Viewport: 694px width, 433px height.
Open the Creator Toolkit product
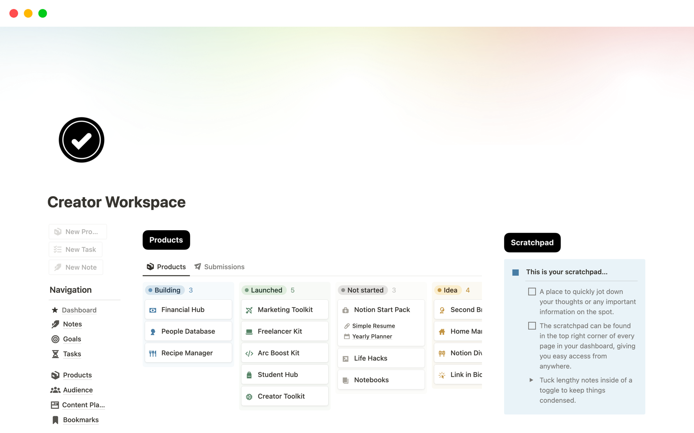[282, 396]
